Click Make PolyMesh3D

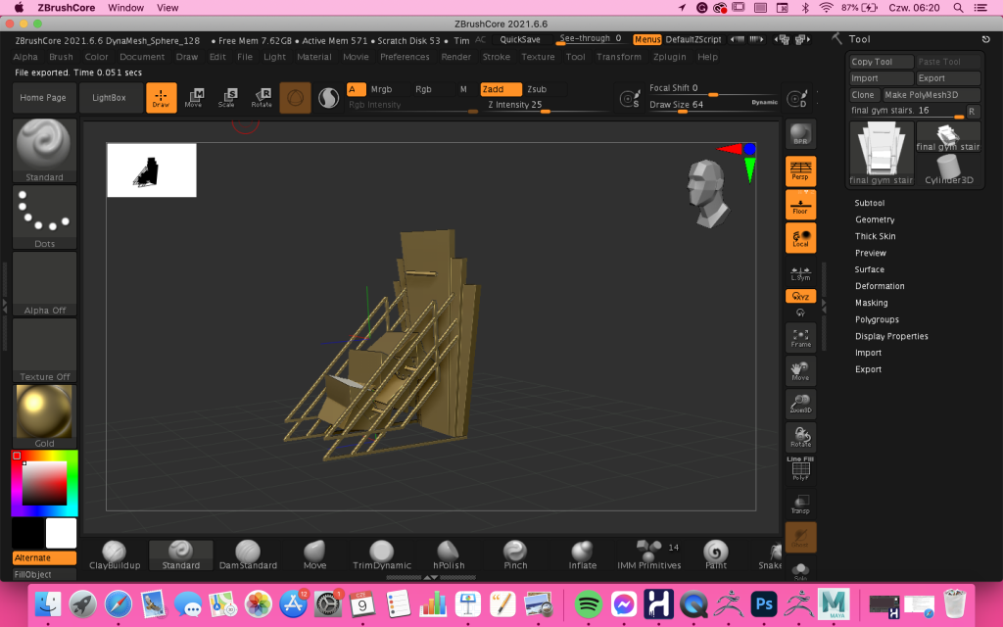931,95
